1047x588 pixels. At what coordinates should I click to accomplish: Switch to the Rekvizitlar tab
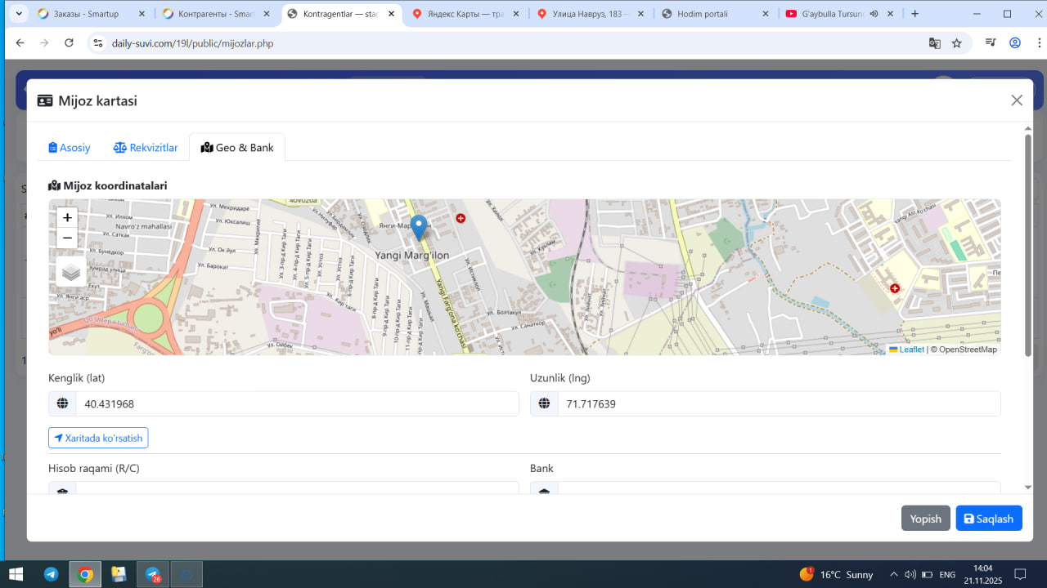(x=146, y=148)
